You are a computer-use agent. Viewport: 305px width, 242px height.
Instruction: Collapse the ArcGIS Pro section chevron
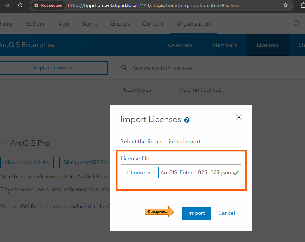tap(3, 143)
